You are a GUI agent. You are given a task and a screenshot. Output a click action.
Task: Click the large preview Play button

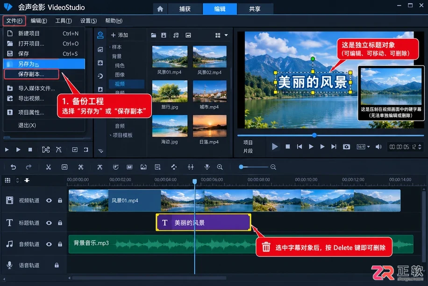[x=275, y=147]
